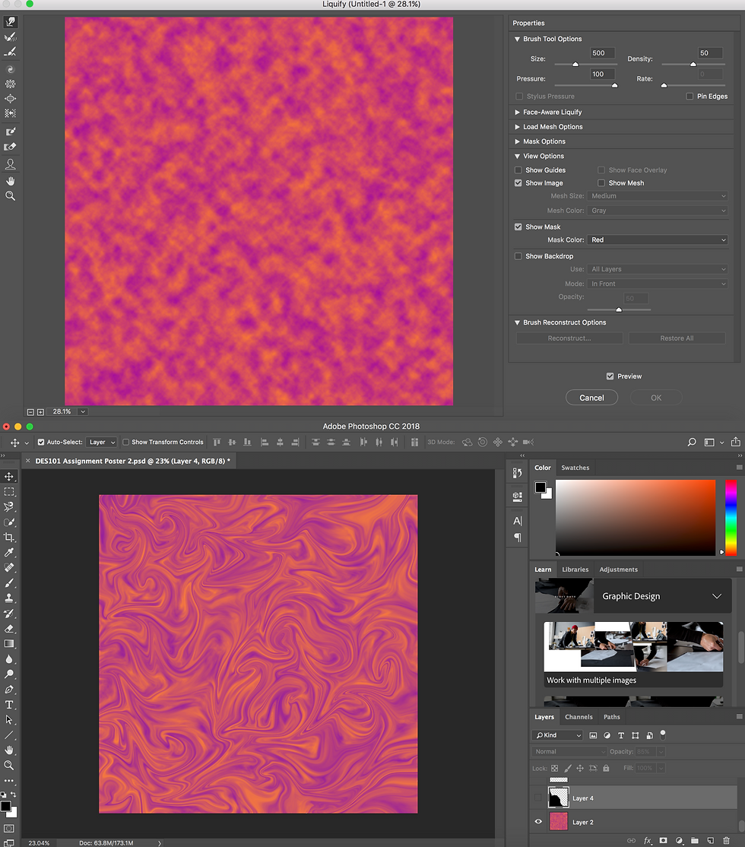Click the Cancel button in Liquify
This screenshot has width=745, height=847.
(x=591, y=398)
